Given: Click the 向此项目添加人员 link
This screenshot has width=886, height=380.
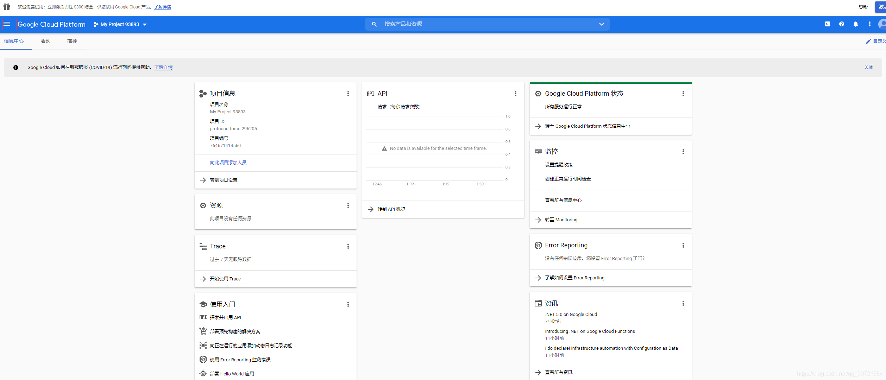Looking at the screenshot, I should click(x=228, y=163).
